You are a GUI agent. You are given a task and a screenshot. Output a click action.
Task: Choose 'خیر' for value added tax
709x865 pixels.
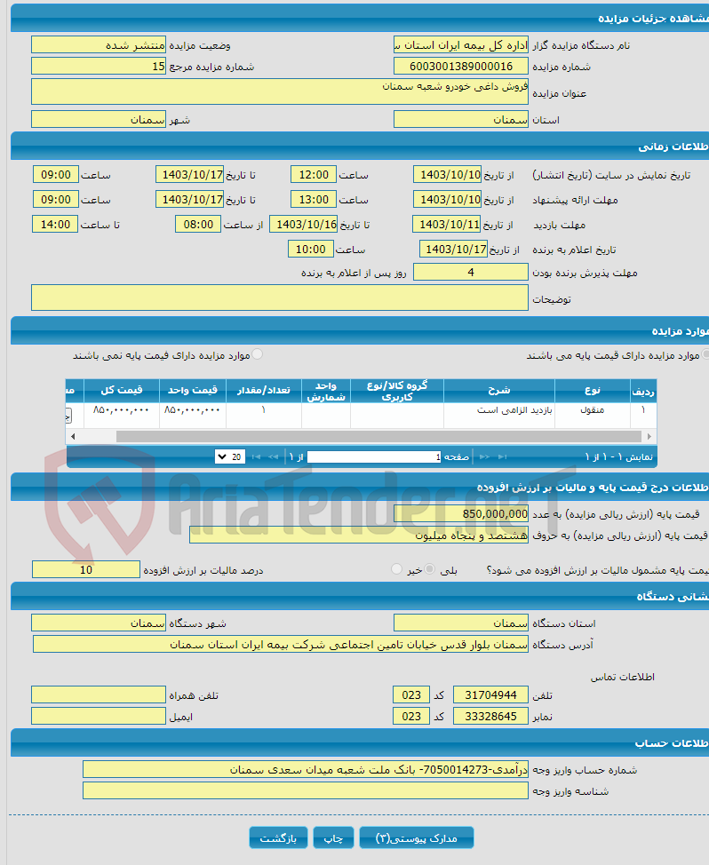[396, 568]
